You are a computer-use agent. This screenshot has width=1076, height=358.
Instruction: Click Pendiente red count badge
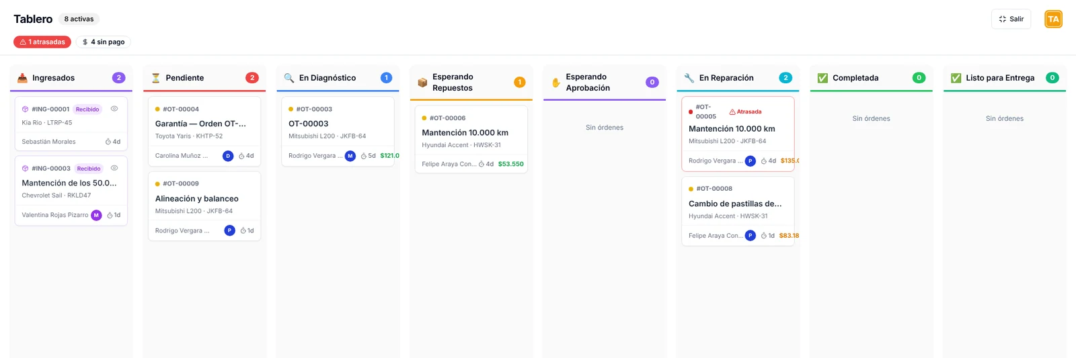pyautogui.click(x=252, y=78)
